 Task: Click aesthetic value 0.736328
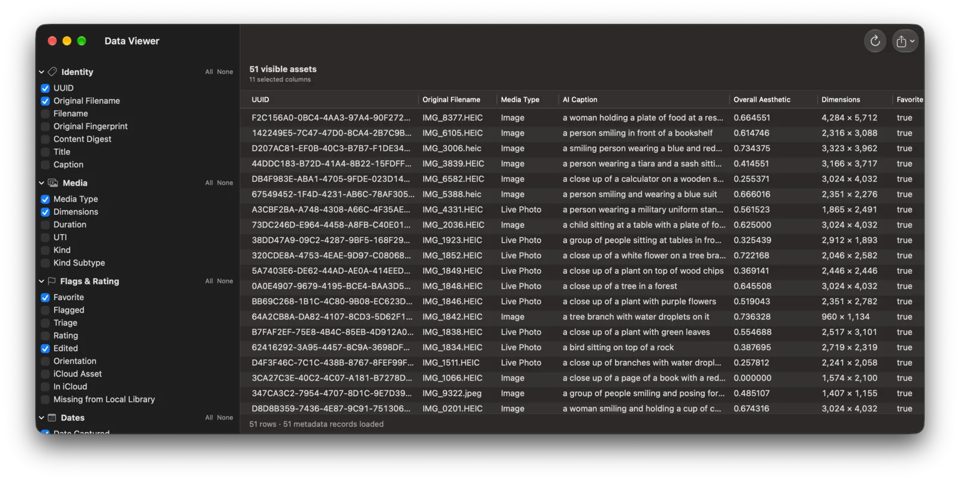[x=752, y=317]
